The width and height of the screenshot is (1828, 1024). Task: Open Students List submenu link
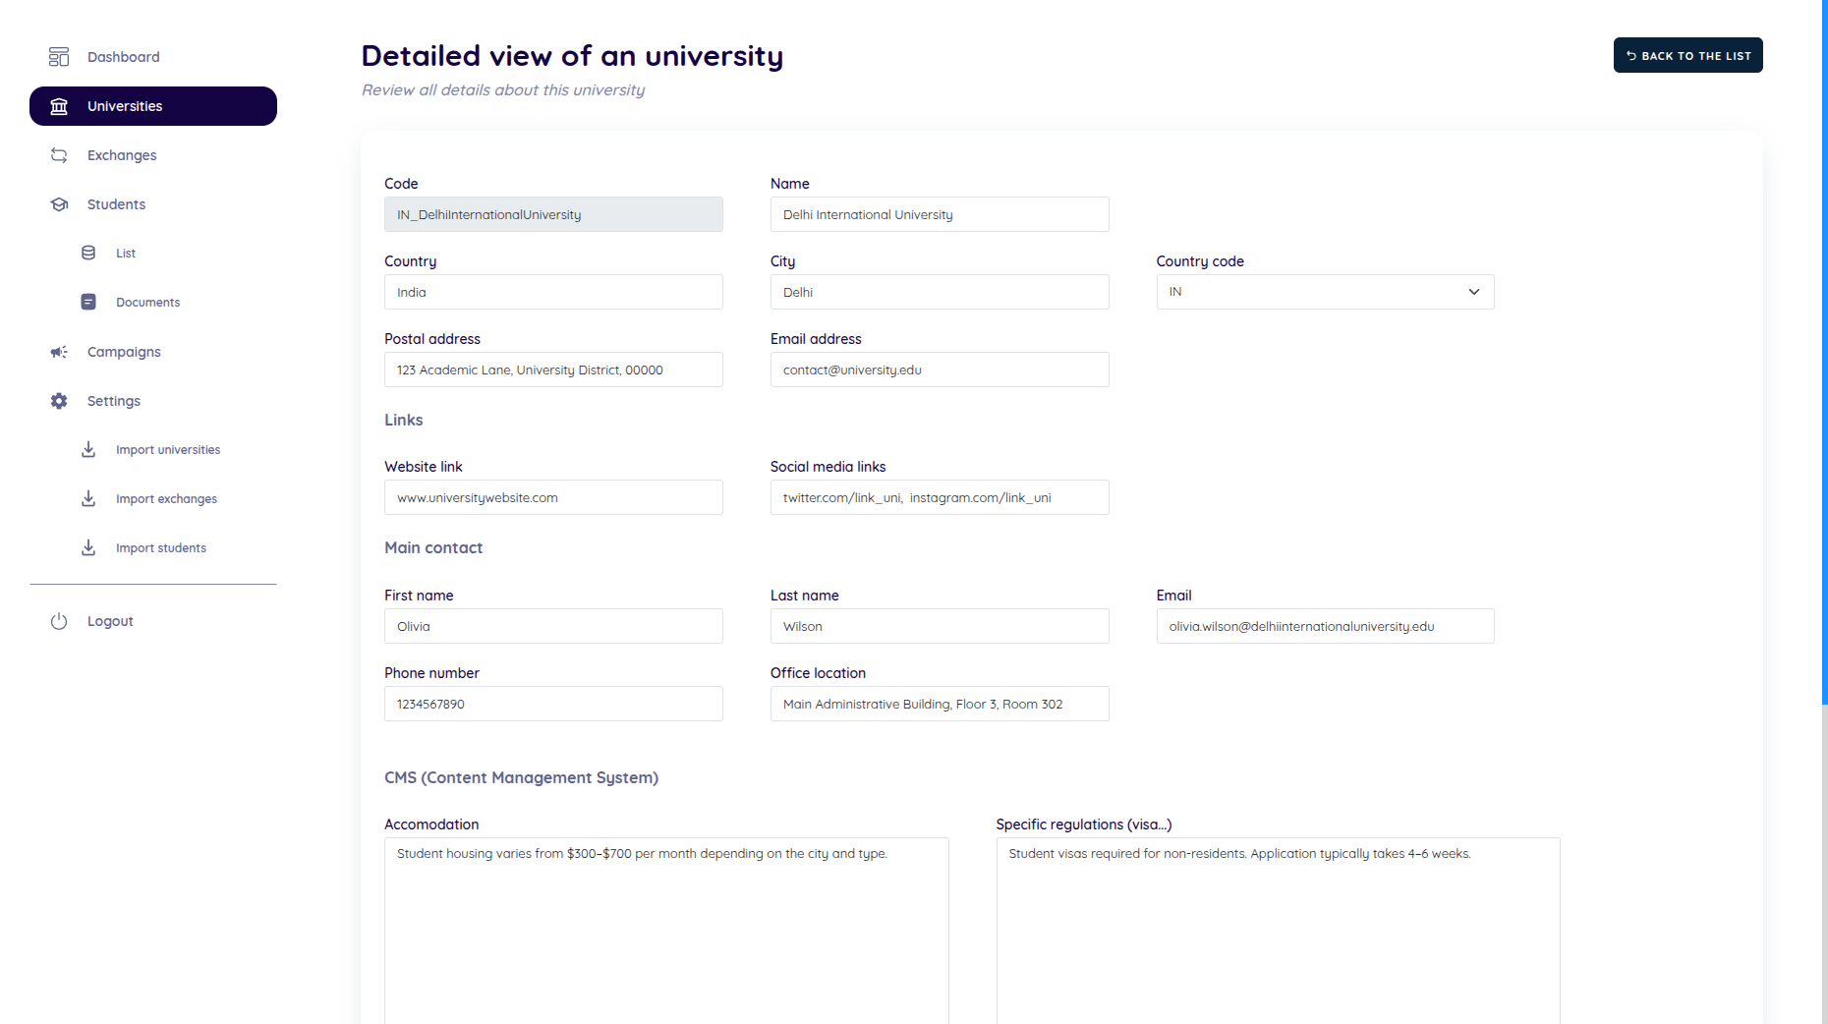[126, 253]
